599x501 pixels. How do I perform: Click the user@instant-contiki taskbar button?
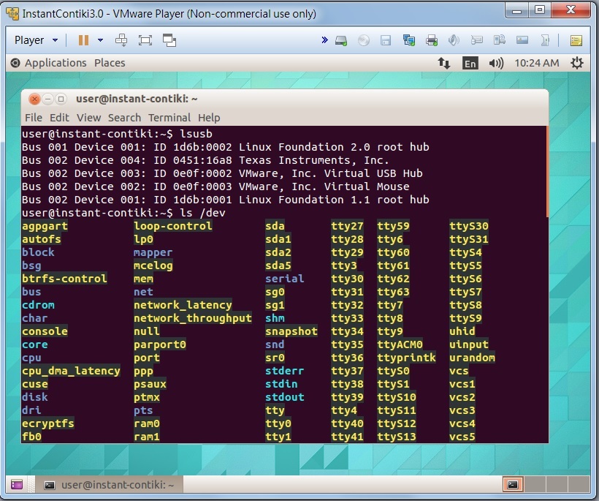(110, 485)
